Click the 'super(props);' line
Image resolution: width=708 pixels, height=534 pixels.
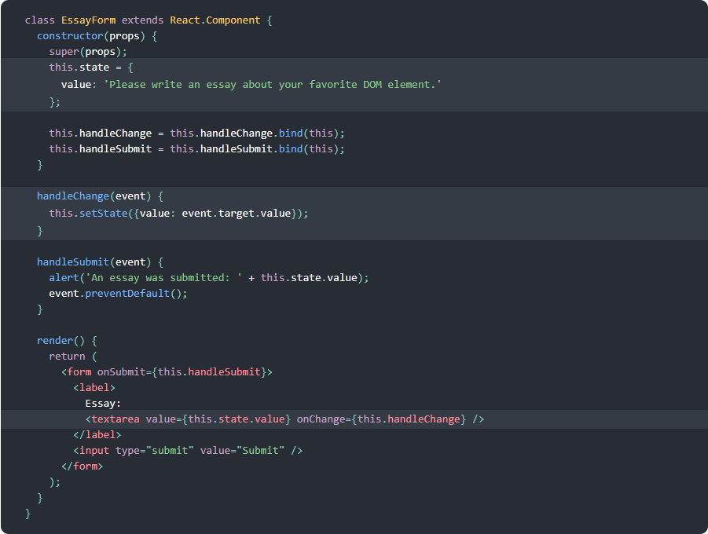click(88, 52)
